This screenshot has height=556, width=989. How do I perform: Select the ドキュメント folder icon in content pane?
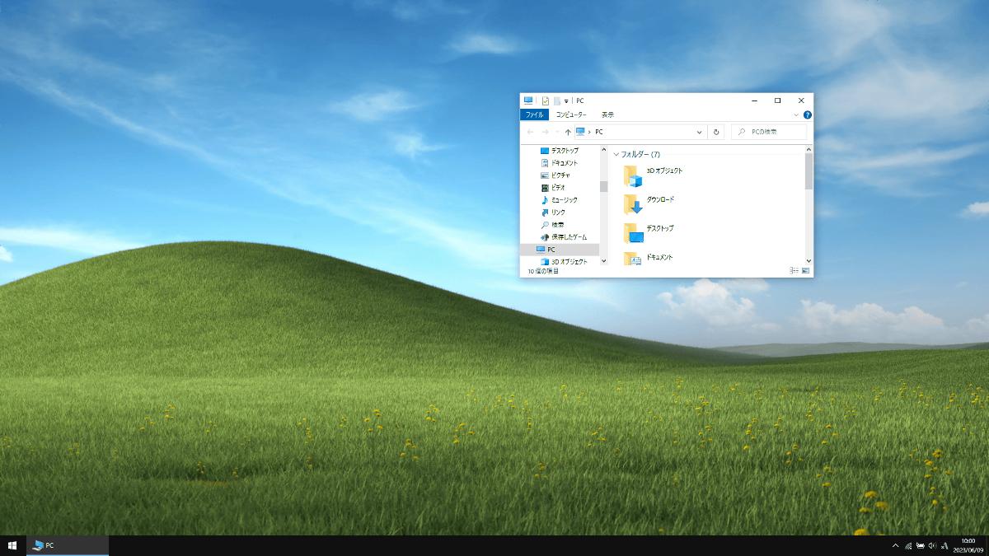(632, 259)
